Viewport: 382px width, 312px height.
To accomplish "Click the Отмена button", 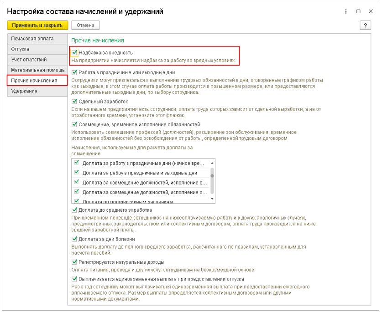I will [x=85, y=26].
